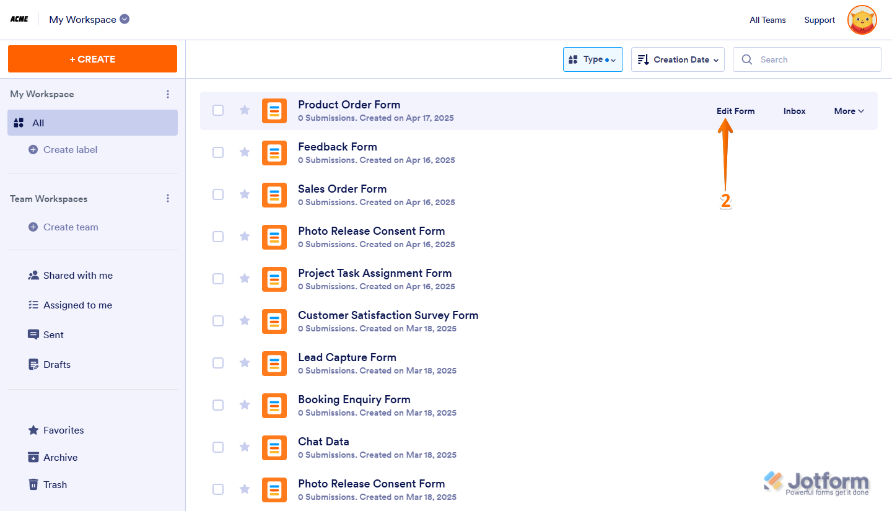Viewport: 892px width, 511px height.
Task: Open My Workspace three-dot options menu
Action: 167,94
